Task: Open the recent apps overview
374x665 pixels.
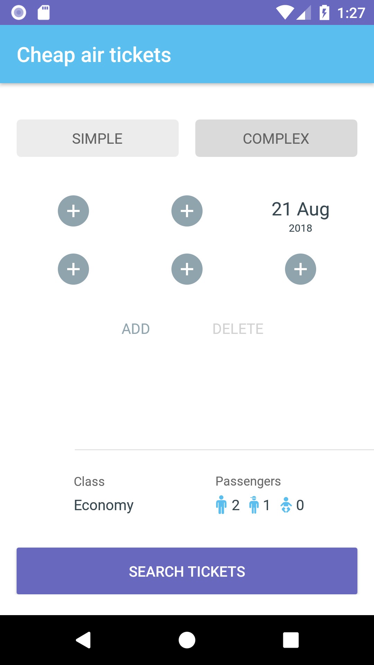Action: point(291,640)
